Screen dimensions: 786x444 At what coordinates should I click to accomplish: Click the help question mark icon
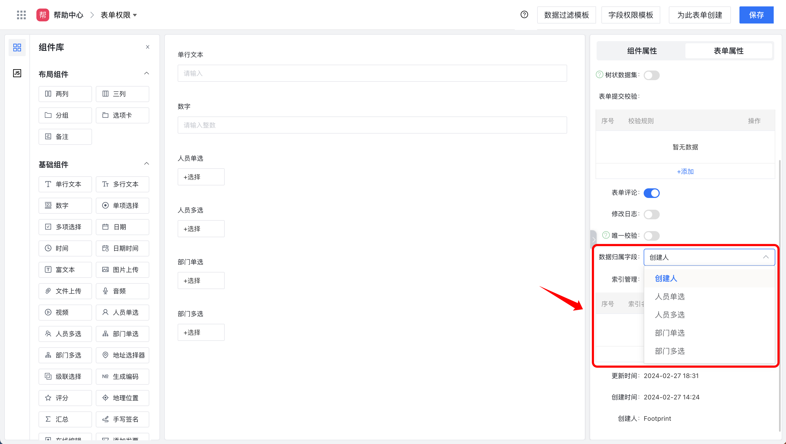pos(524,14)
